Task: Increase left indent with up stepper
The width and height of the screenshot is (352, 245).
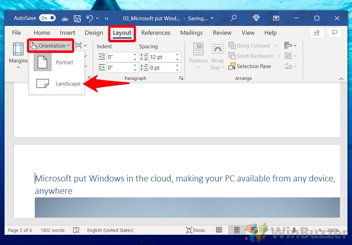Action: click(x=135, y=55)
